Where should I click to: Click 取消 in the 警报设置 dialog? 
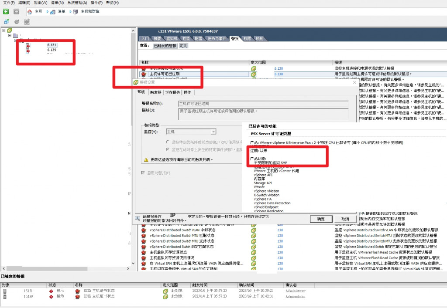pos(345,219)
